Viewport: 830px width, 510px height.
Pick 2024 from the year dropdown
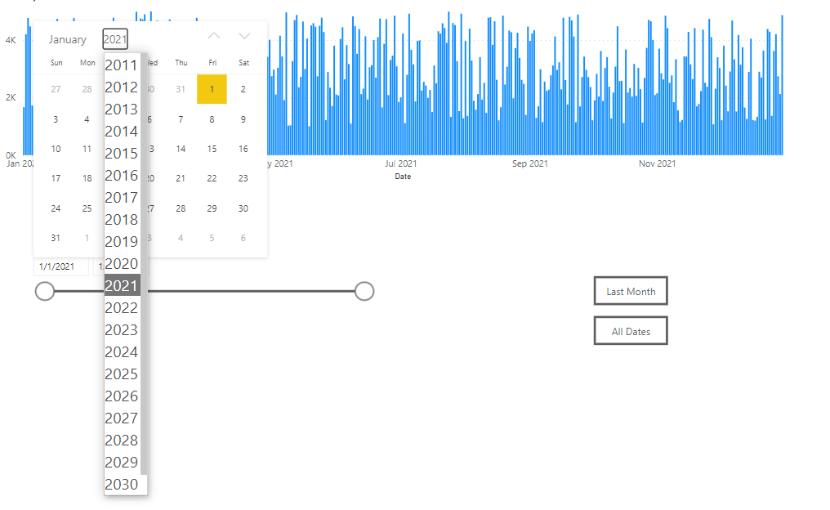122,352
